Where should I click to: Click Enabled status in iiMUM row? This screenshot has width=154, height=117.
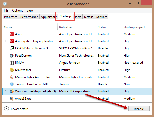(x=103, y=63)
